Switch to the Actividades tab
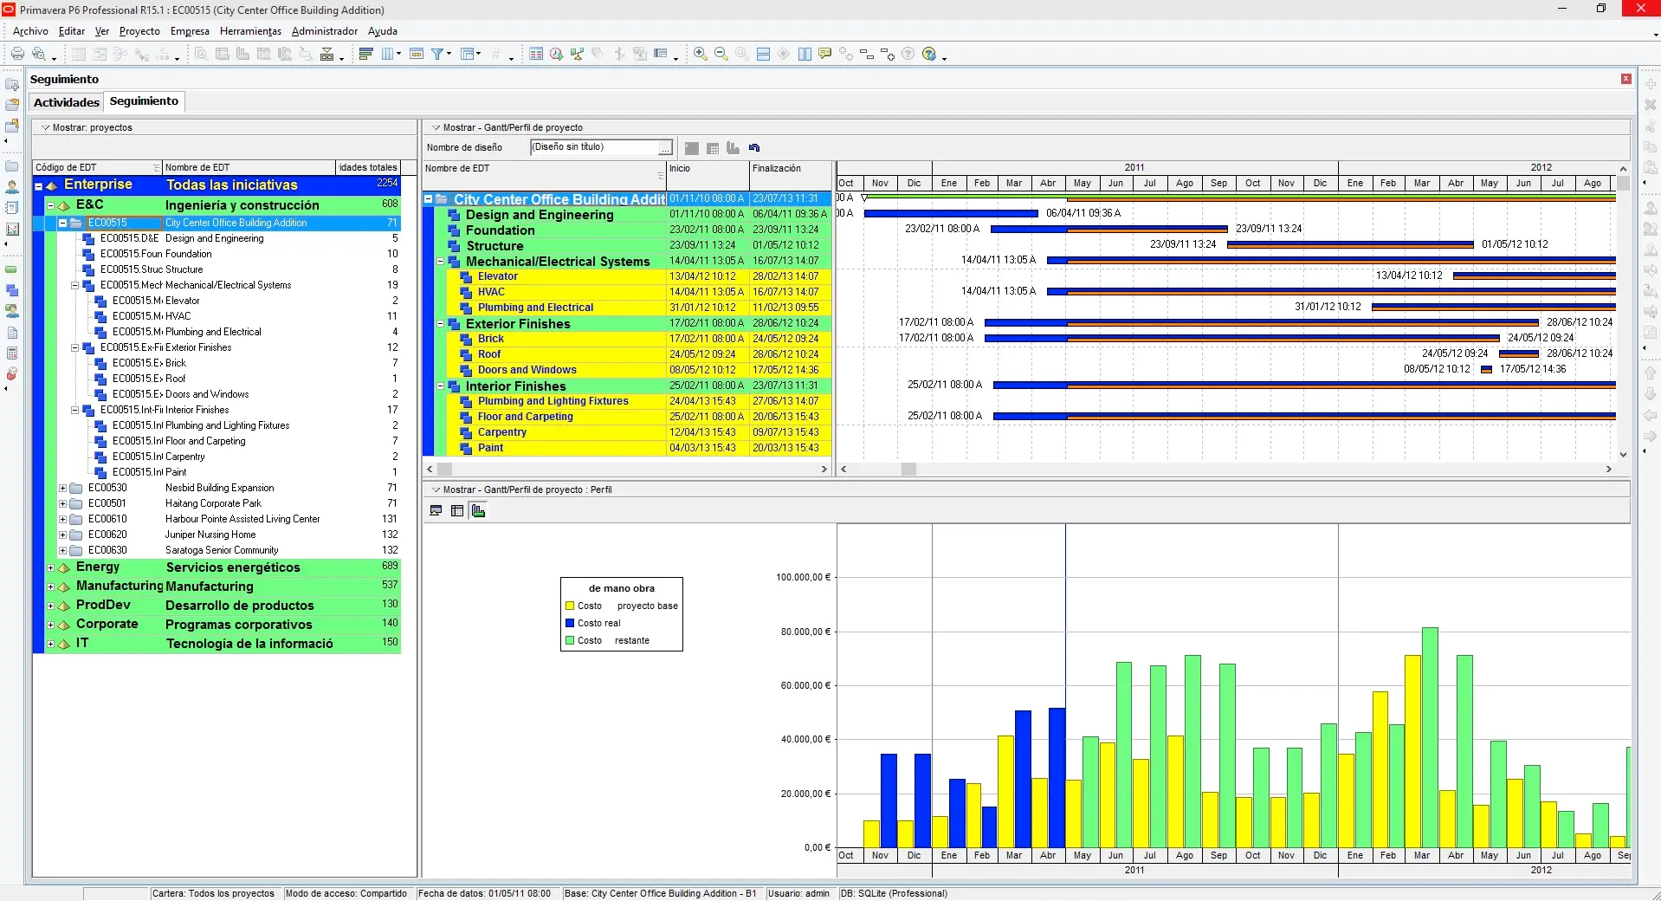This screenshot has height=901, width=1661. pyautogui.click(x=67, y=102)
